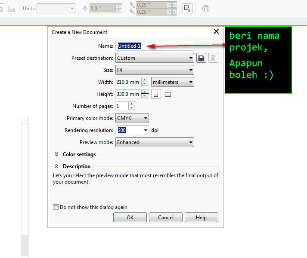
Task: Click the 'Create a New Document' title text
Action: pos(79,32)
